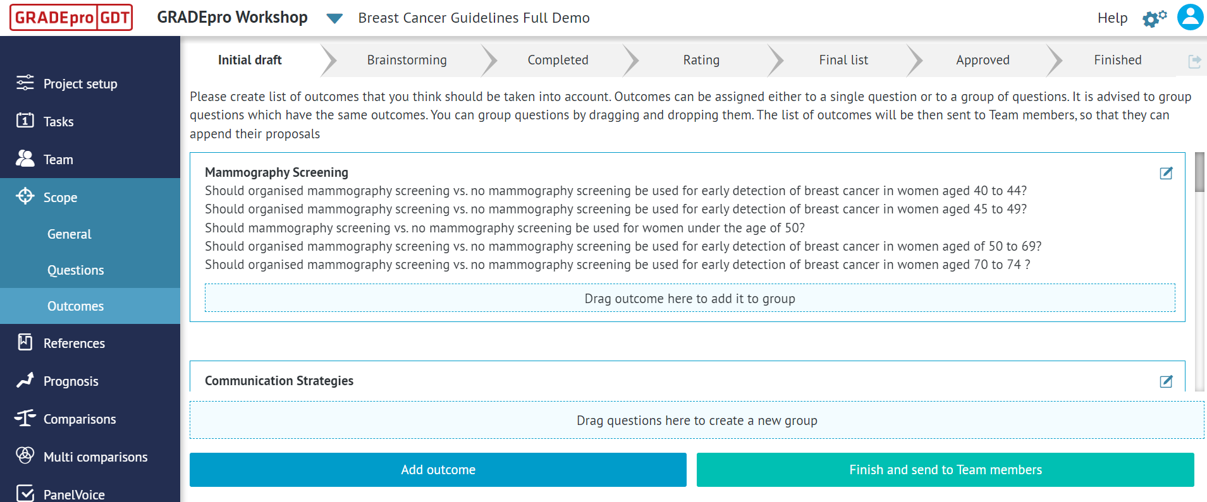The image size is (1207, 502).
Task: Open the References section
Action: coord(74,343)
